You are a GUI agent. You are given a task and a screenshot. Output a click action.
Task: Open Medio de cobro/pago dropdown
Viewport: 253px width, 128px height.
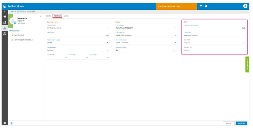(x=78, y=43)
